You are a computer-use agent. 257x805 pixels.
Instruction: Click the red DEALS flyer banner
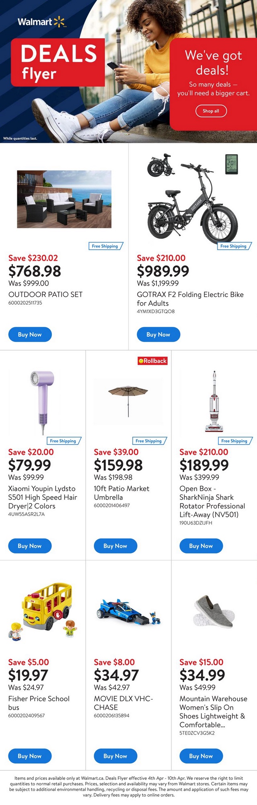[57, 62]
